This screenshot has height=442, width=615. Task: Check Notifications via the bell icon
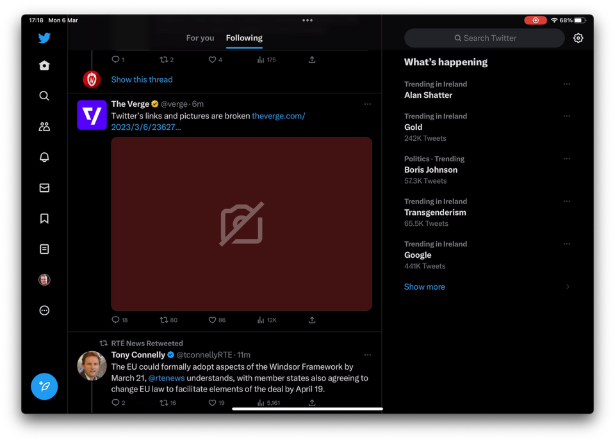tap(44, 157)
